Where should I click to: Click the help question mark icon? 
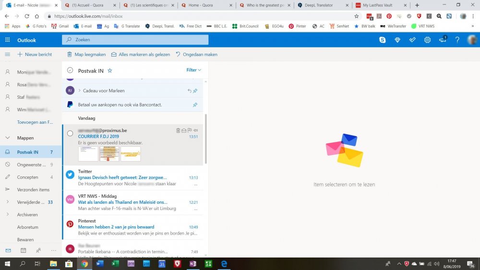pyautogui.click(x=457, y=40)
